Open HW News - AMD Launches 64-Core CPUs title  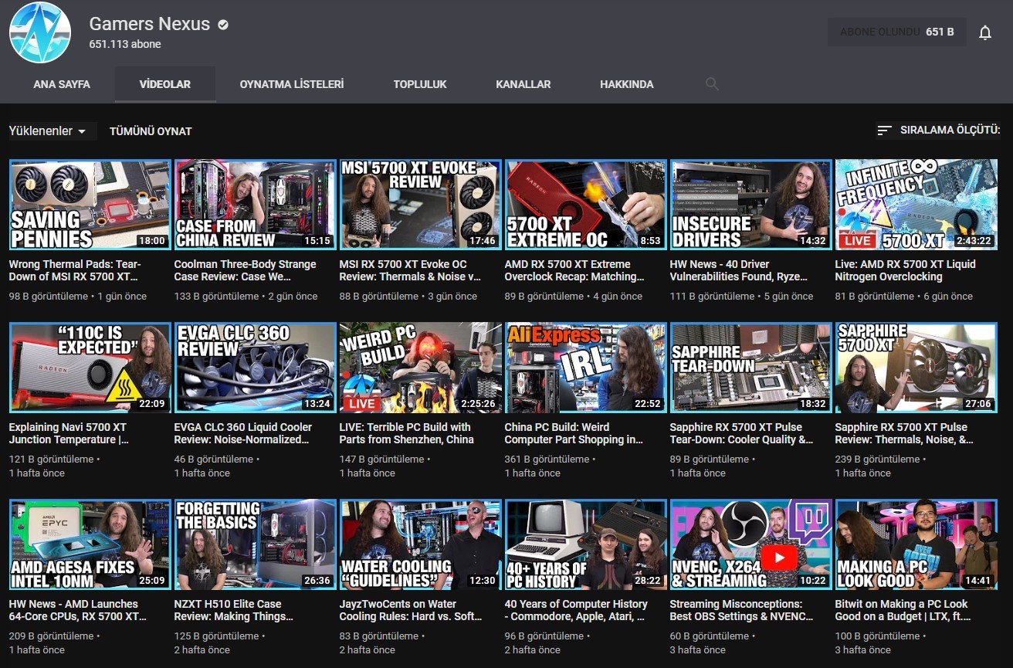point(77,610)
